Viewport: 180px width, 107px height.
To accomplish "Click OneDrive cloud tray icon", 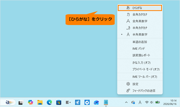I will click(133, 102).
